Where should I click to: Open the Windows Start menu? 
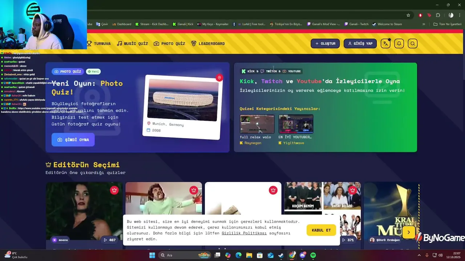click(152, 255)
